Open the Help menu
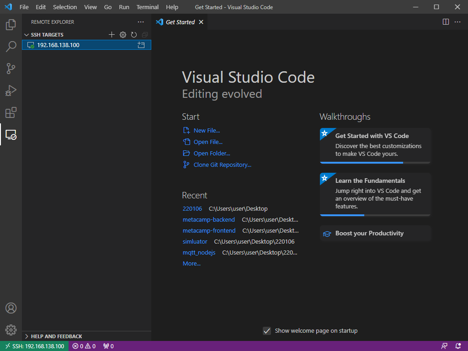 click(172, 7)
